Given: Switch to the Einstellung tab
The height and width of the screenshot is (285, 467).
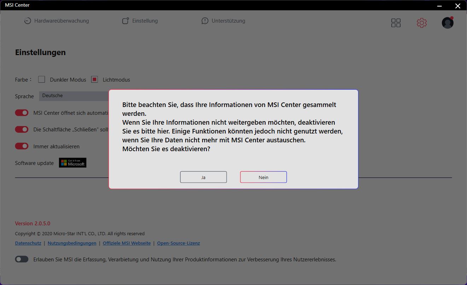Looking at the screenshot, I should point(140,21).
